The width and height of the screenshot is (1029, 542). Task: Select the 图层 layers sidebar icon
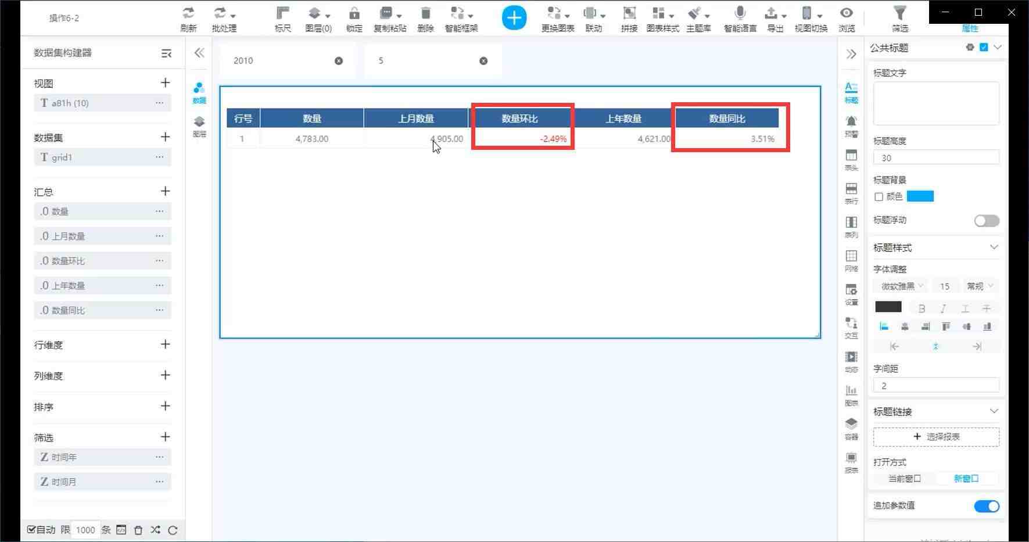pyautogui.click(x=199, y=122)
